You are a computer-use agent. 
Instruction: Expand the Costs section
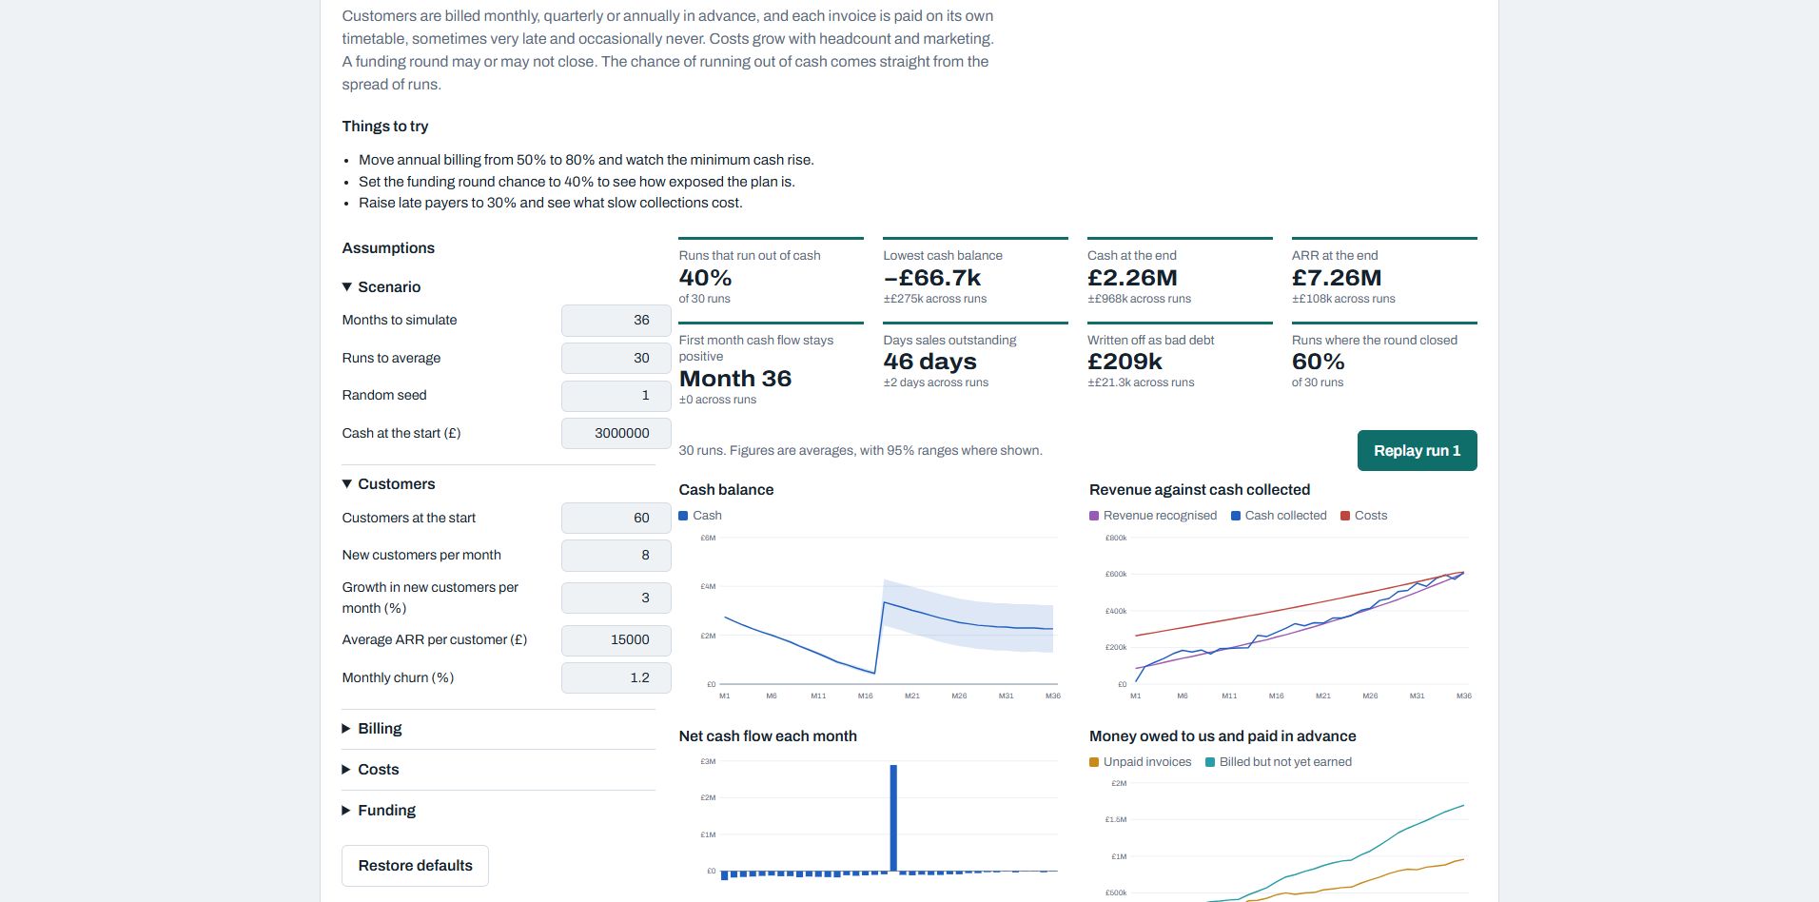(x=370, y=769)
